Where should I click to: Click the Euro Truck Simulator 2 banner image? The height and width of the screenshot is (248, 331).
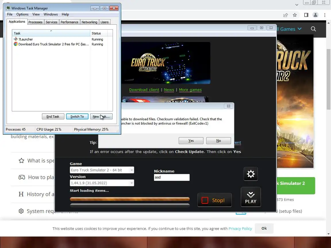[166, 63]
